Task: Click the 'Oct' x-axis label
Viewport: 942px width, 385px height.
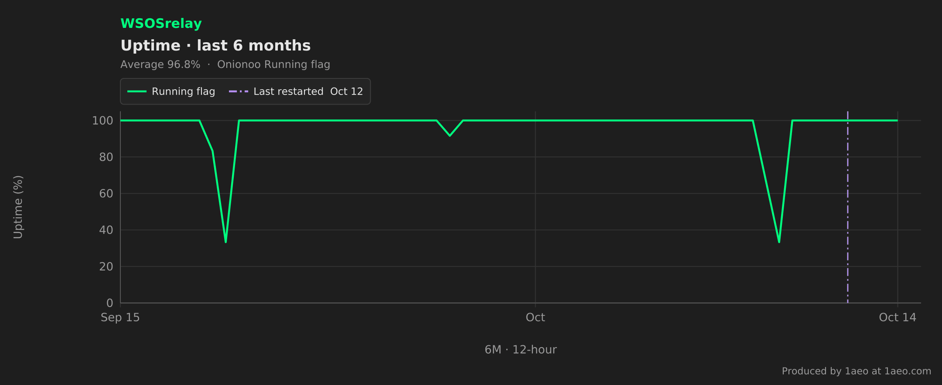Action: point(535,317)
